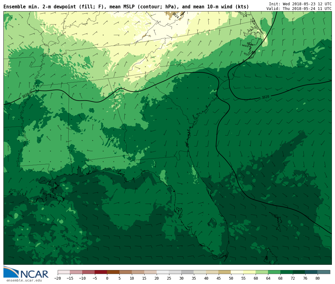Screen dimensions: 335x284
Task: Pick the pale yellow swatch between 55 and 60
Action: click(x=250, y=272)
